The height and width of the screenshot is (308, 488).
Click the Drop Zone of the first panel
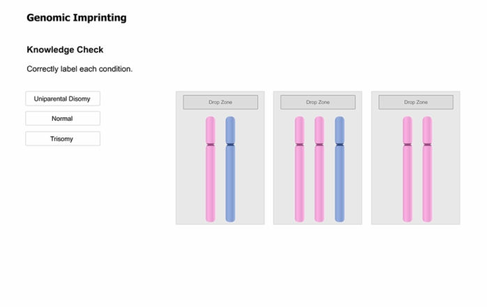(x=220, y=102)
